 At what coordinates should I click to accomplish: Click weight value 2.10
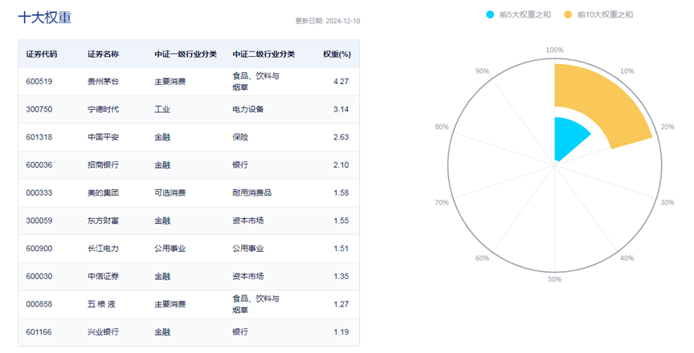[x=341, y=164]
